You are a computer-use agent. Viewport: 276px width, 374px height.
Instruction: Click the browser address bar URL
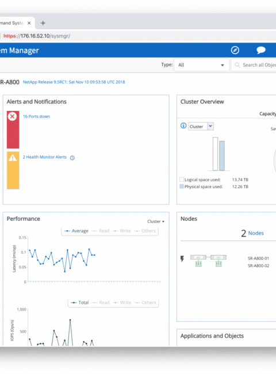click(x=37, y=36)
